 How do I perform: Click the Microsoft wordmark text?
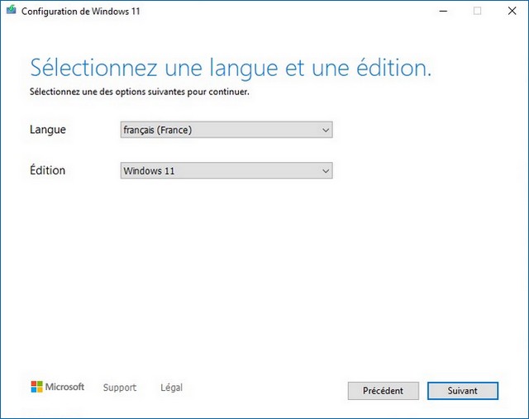pos(64,387)
